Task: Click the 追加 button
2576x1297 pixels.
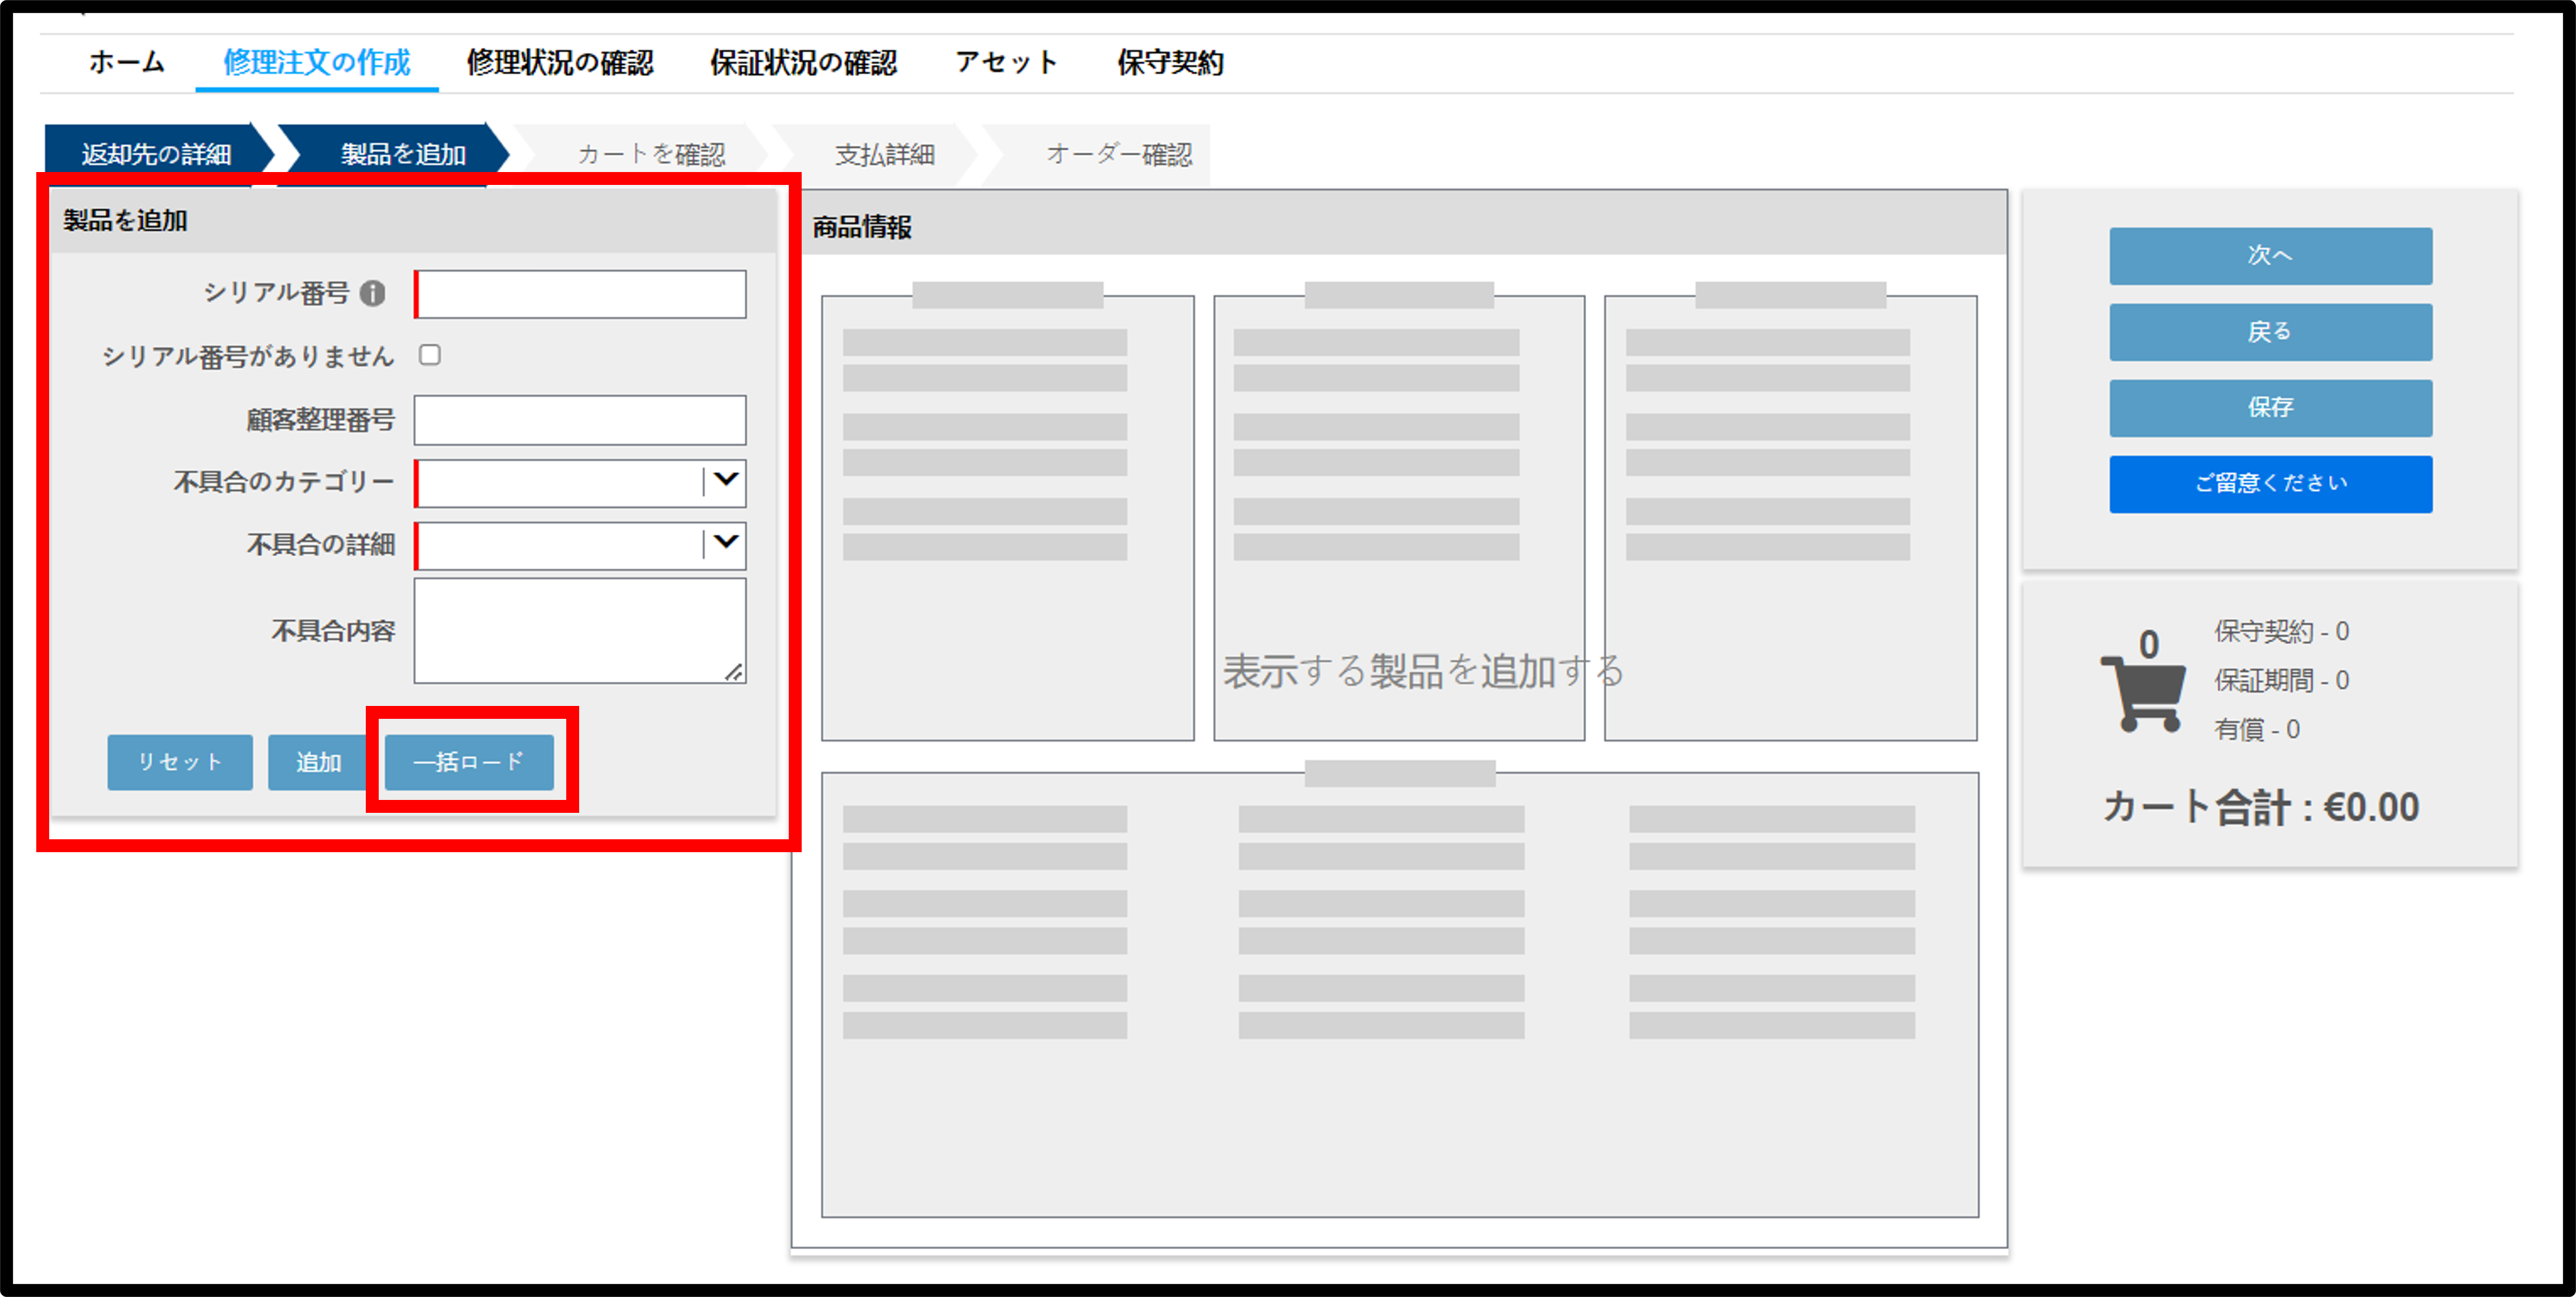Action: (x=318, y=762)
